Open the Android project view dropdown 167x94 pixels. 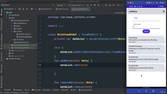coord(10,9)
